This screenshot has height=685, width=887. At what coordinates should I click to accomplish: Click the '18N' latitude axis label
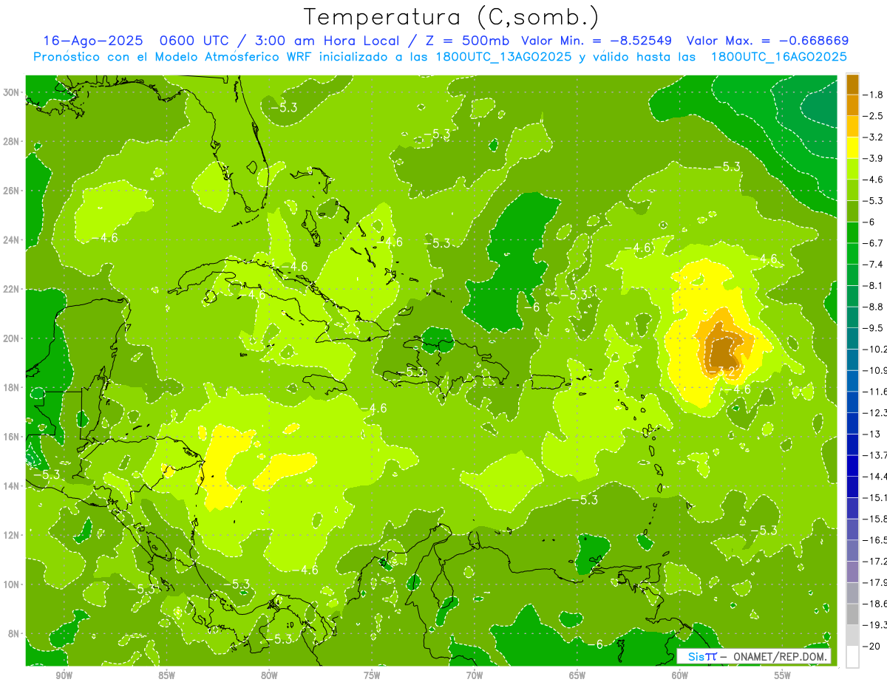point(13,387)
